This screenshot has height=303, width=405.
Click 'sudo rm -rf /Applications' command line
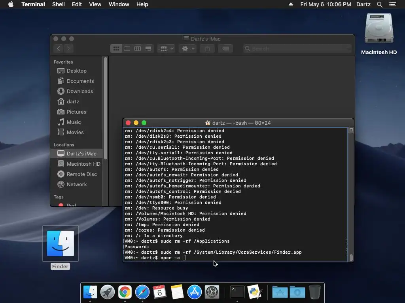tap(177, 241)
